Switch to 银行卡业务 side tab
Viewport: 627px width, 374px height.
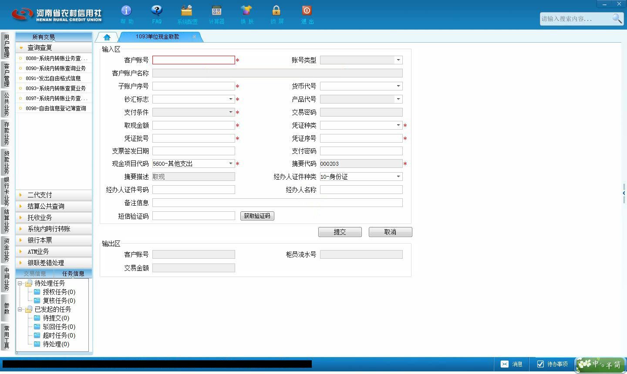pyautogui.click(x=7, y=191)
